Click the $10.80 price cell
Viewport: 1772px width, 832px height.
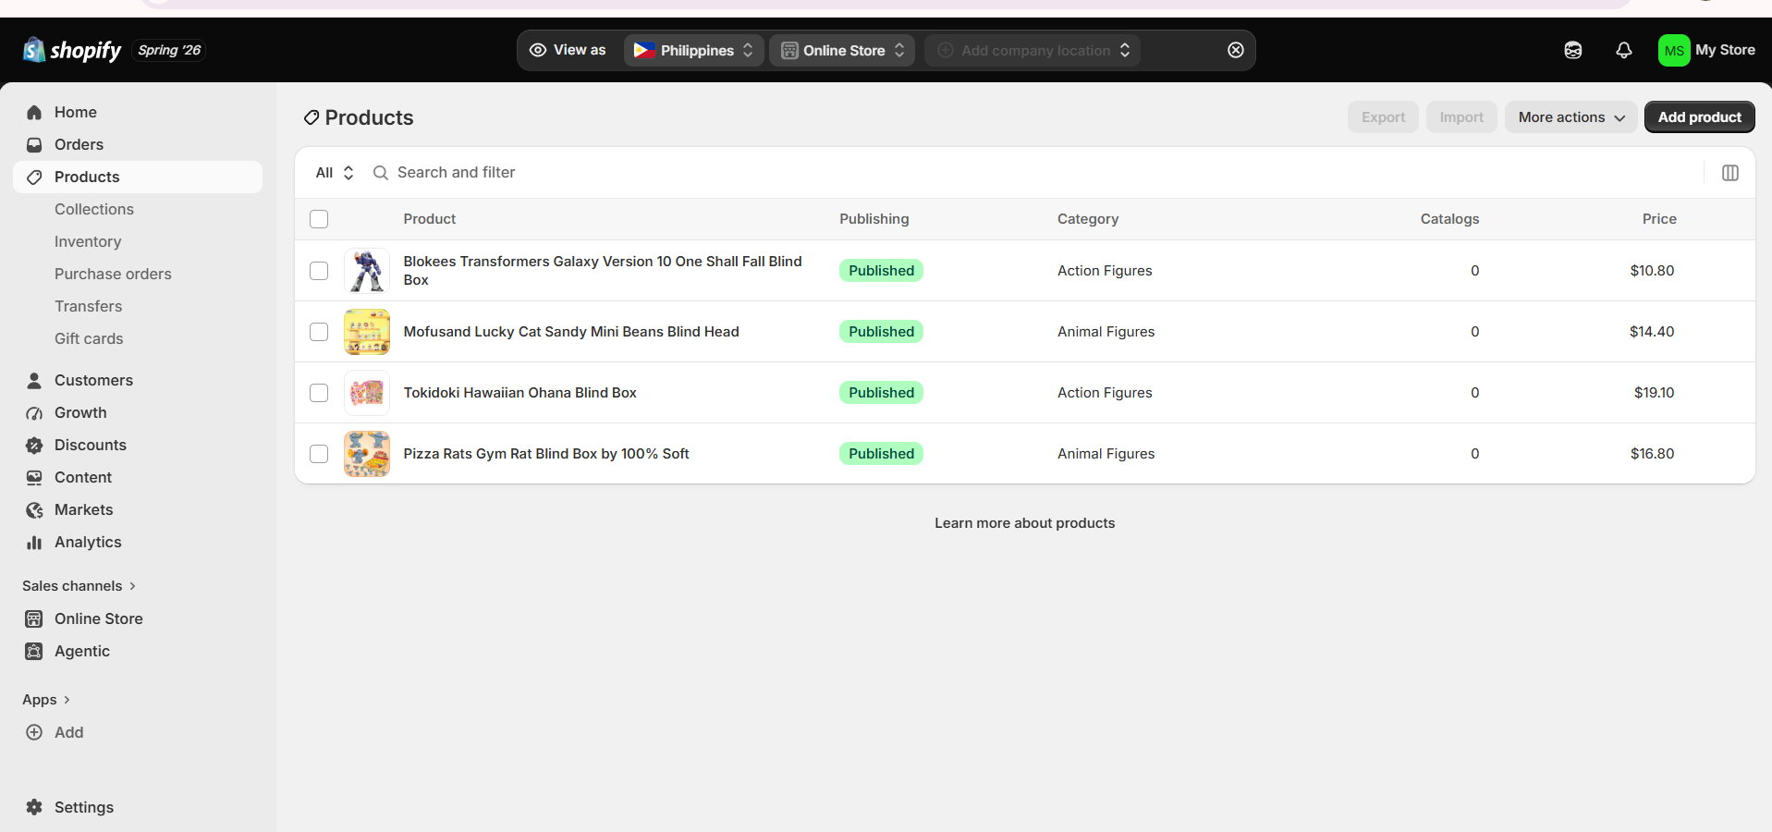pos(1652,271)
